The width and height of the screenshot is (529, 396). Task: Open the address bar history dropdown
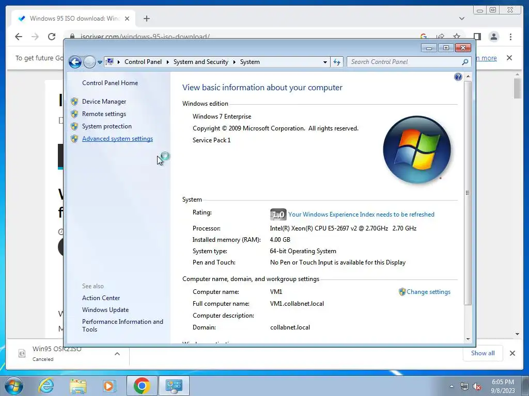(x=325, y=62)
